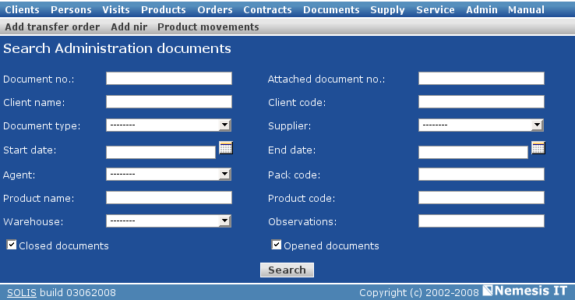Image resolution: width=575 pixels, height=300 pixels.
Task: Click the Opened documents label text
Action: 331,246
